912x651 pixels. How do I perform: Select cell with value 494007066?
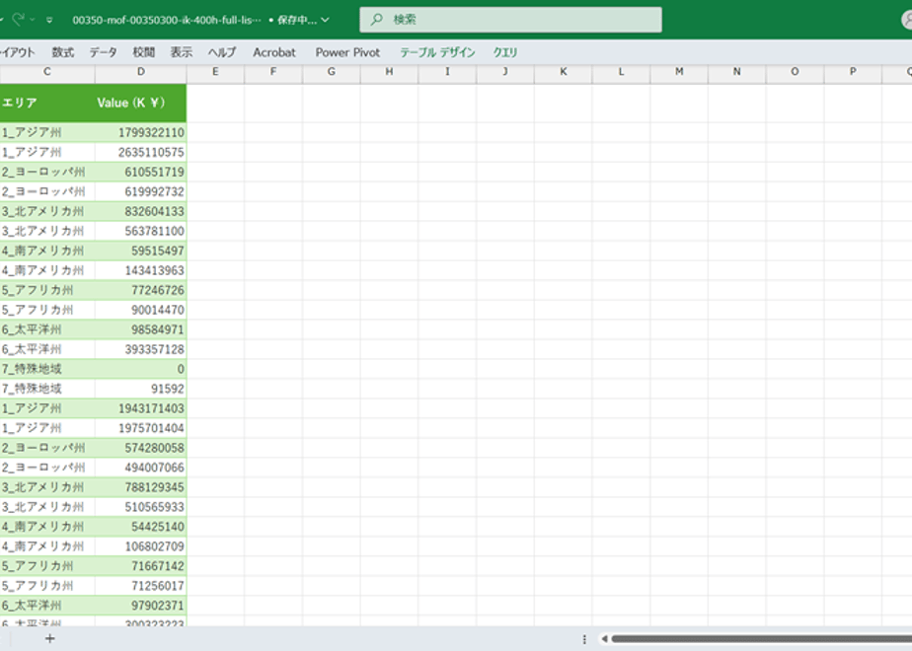coord(141,468)
